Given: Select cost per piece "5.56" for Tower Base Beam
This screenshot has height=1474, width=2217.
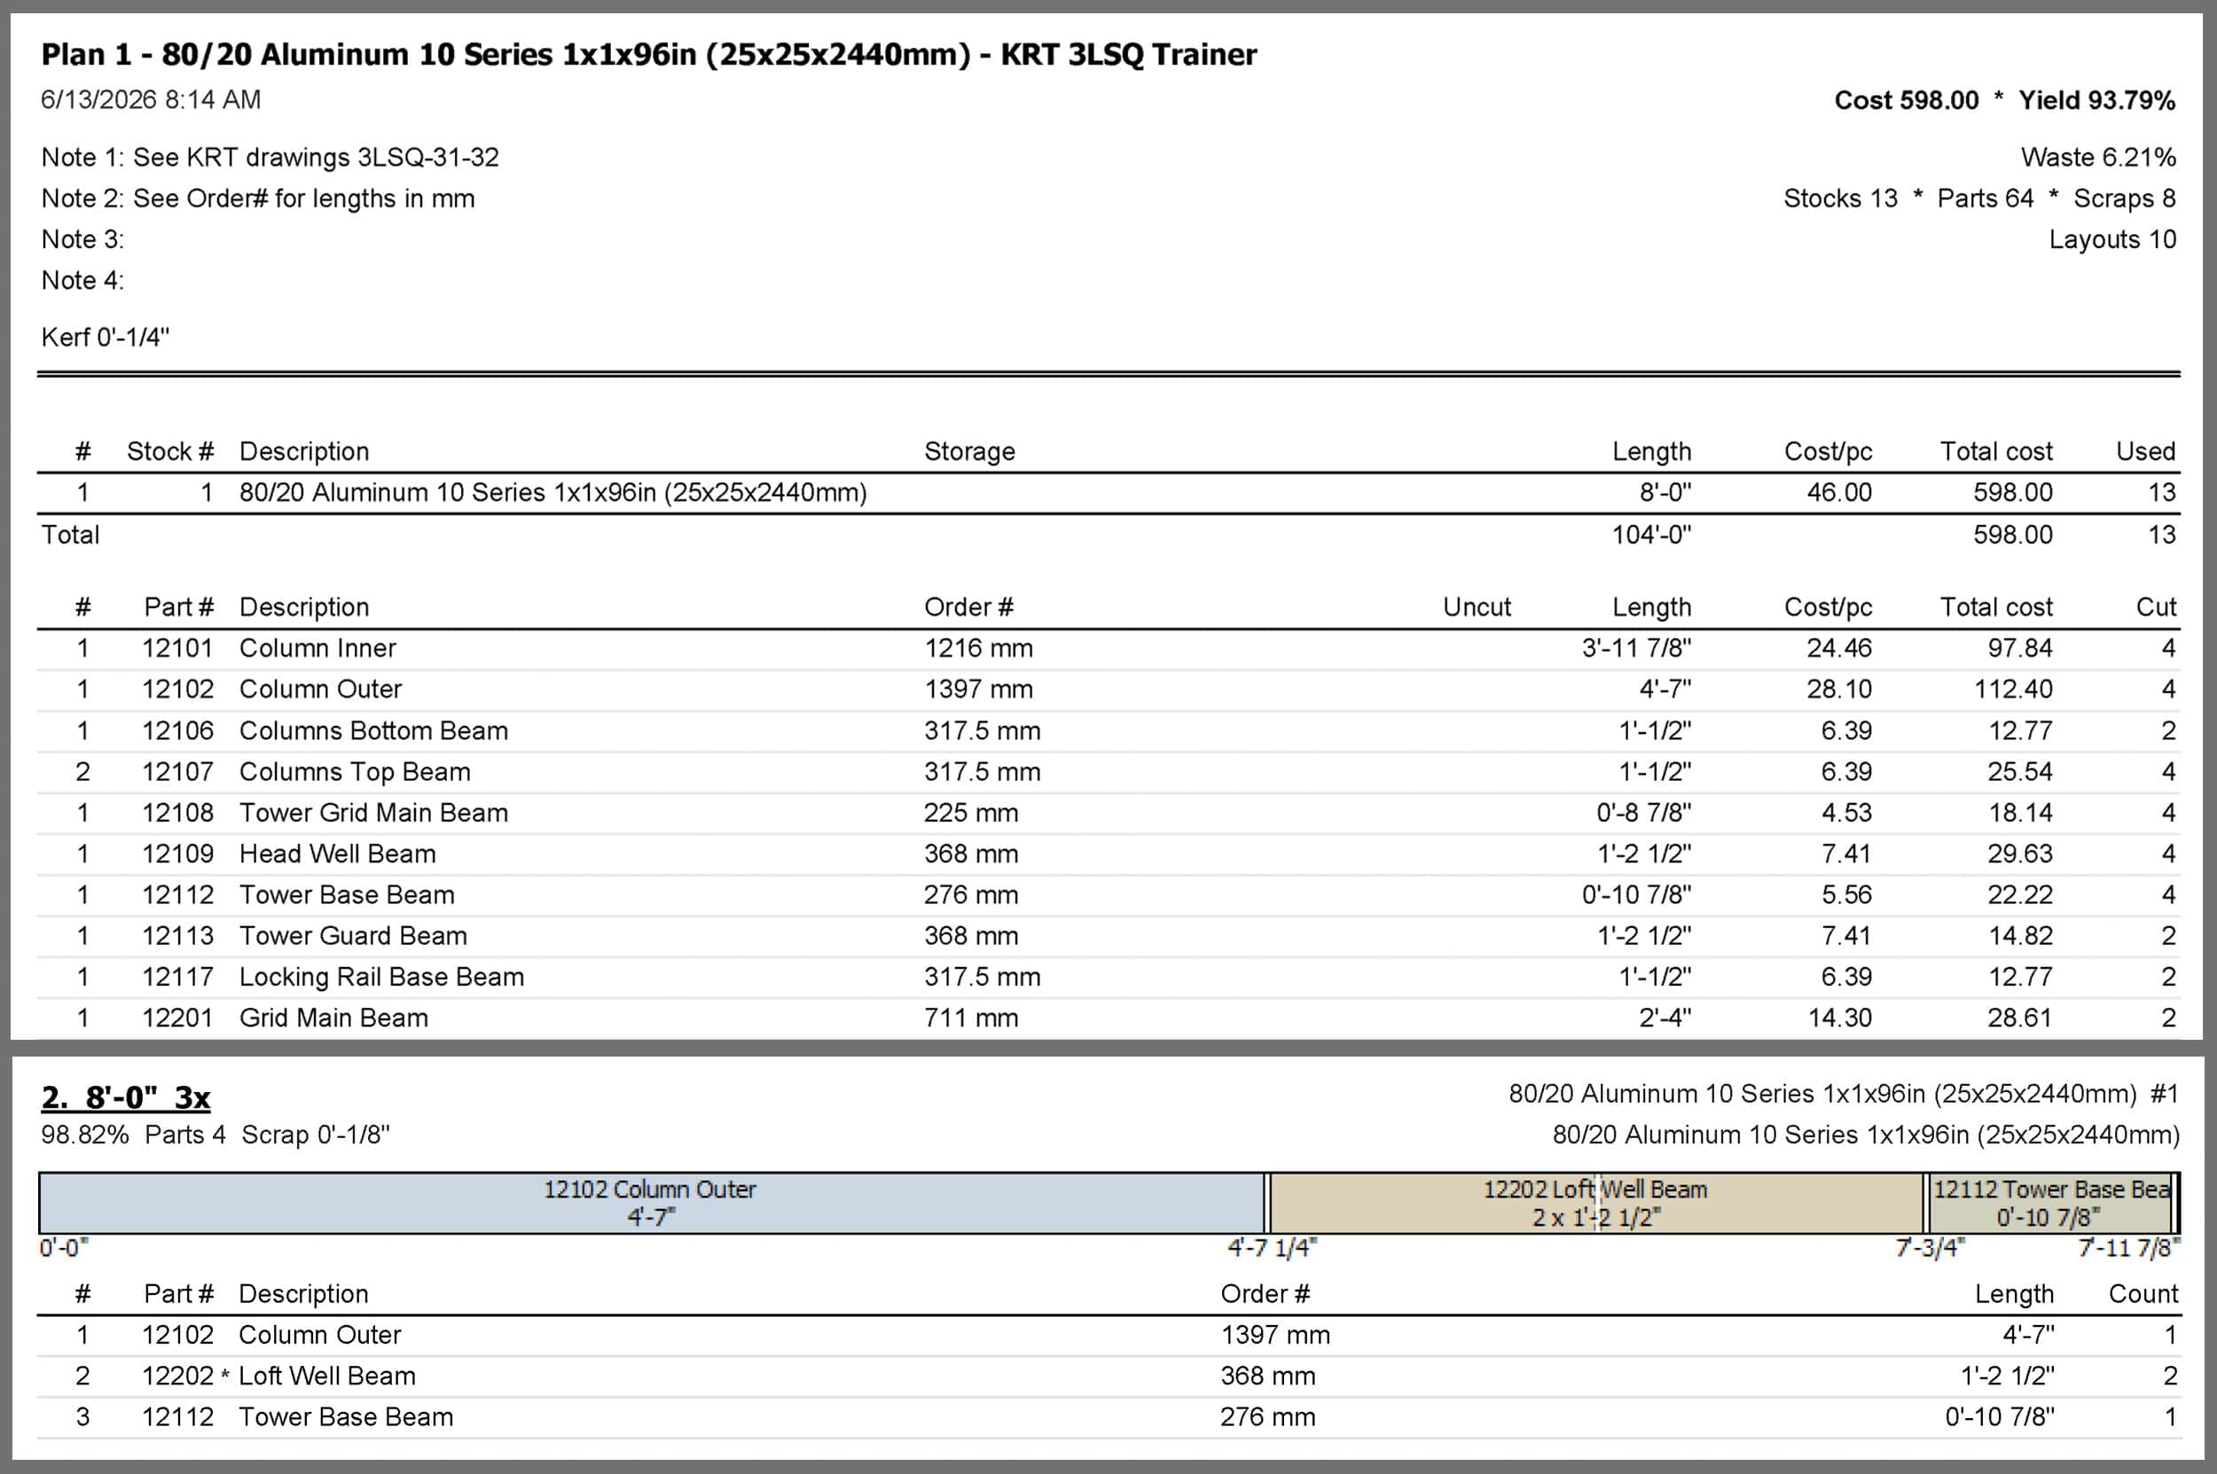Looking at the screenshot, I should pyautogui.click(x=1846, y=895).
